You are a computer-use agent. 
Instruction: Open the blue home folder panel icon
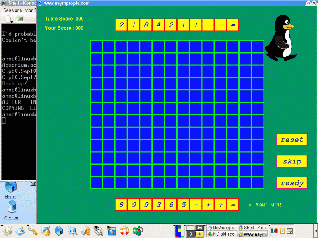(59, 231)
